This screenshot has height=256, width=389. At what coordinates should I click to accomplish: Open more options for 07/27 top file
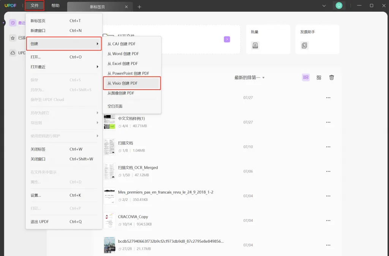tap(328, 98)
